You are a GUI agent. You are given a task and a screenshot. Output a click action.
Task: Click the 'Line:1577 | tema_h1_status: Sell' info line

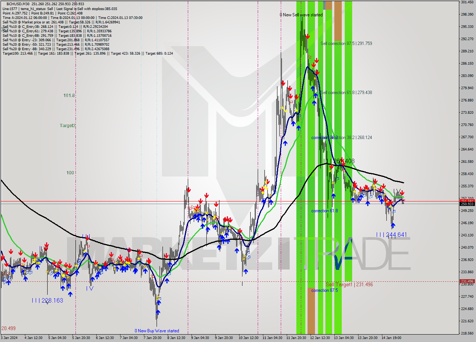pyautogui.click(x=60, y=9)
